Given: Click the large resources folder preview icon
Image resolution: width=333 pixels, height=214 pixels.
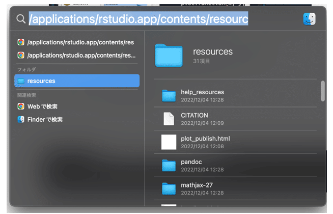Looking at the screenshot, I should coord(169,56).
